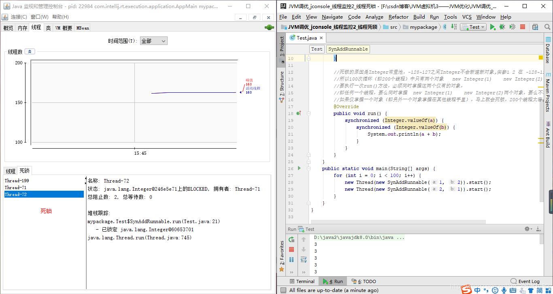Open 连接(C) menu in JConsole
This screenshot has width=553, height=294.
[19, 17]
